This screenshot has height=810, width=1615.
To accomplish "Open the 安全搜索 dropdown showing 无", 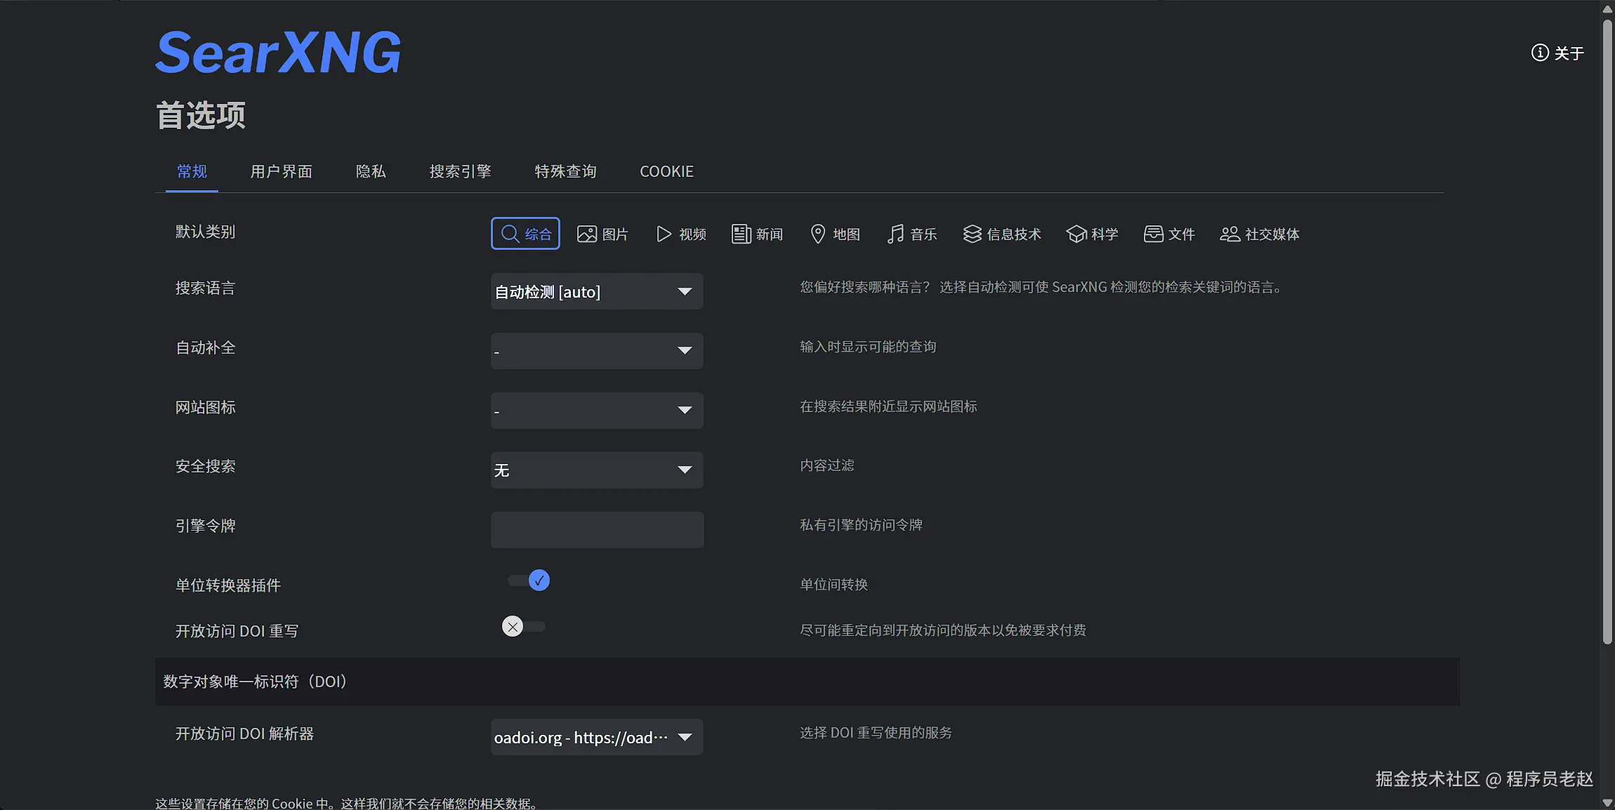I will [597, 470].
